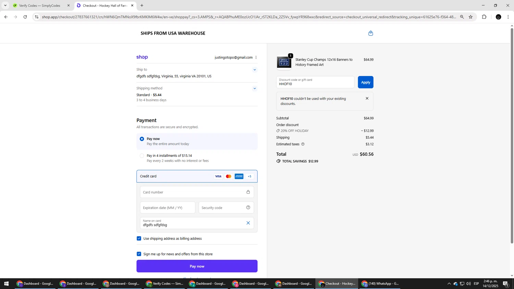Click the ESP language indicator

pos(476,284)
